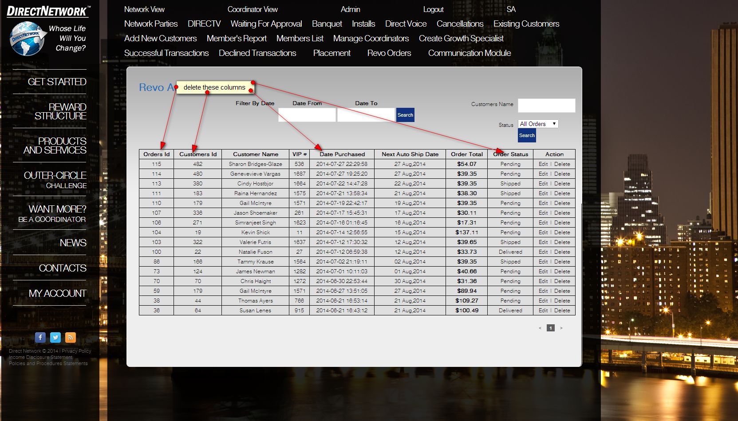Open Member's Report
738x421 pixels.
(x=237, y=39)
